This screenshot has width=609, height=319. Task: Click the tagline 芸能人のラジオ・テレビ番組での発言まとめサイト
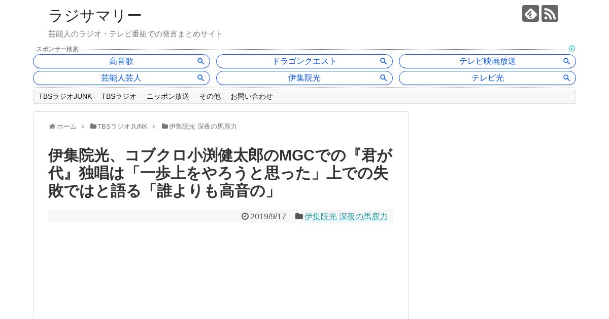click(136, 34)
